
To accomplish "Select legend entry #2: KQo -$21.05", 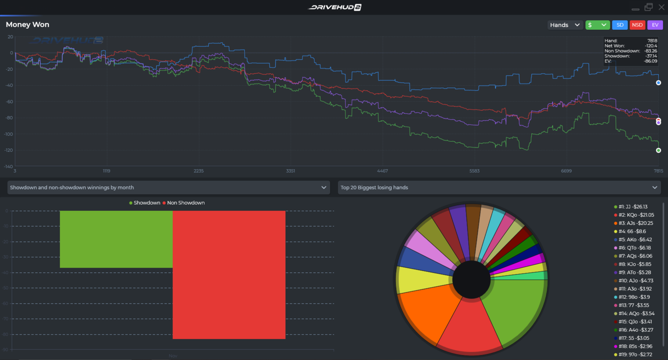I will pyautogui.click(x=634, y=215).
